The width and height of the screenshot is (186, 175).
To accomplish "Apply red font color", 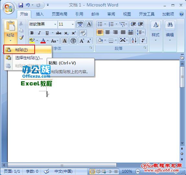I will point(43,41).
